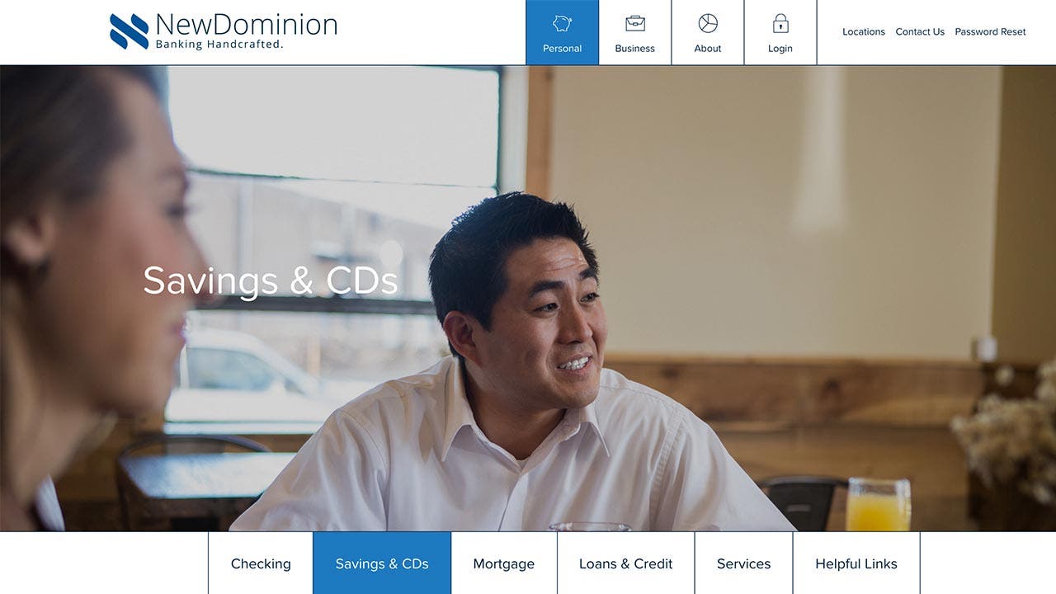
Task: Go to the Loans & Credit tab
Action: point(626,563)
